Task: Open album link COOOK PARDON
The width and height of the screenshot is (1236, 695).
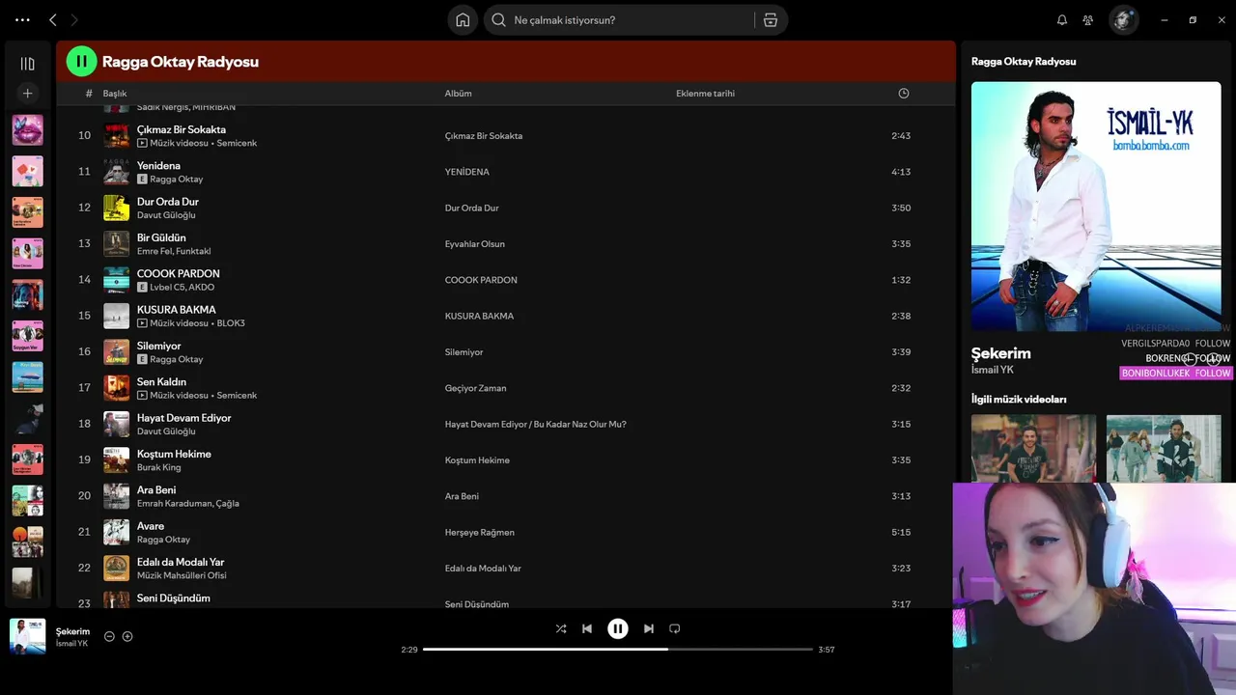Action: pos(481,280)
